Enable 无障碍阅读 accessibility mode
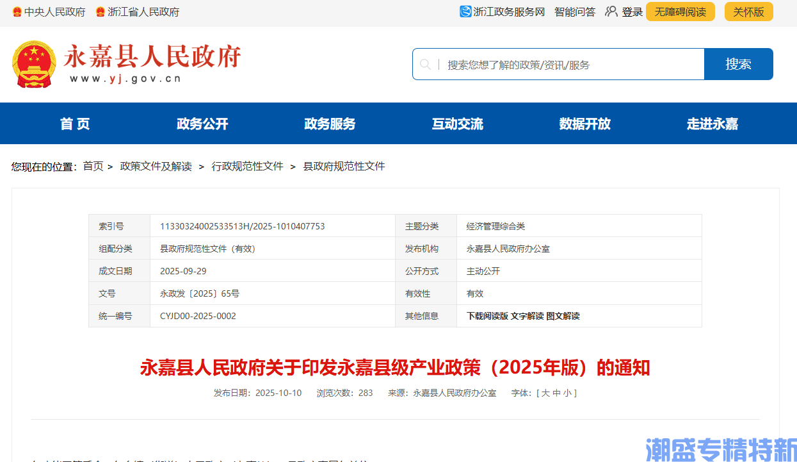 click(x=680, y=12)
